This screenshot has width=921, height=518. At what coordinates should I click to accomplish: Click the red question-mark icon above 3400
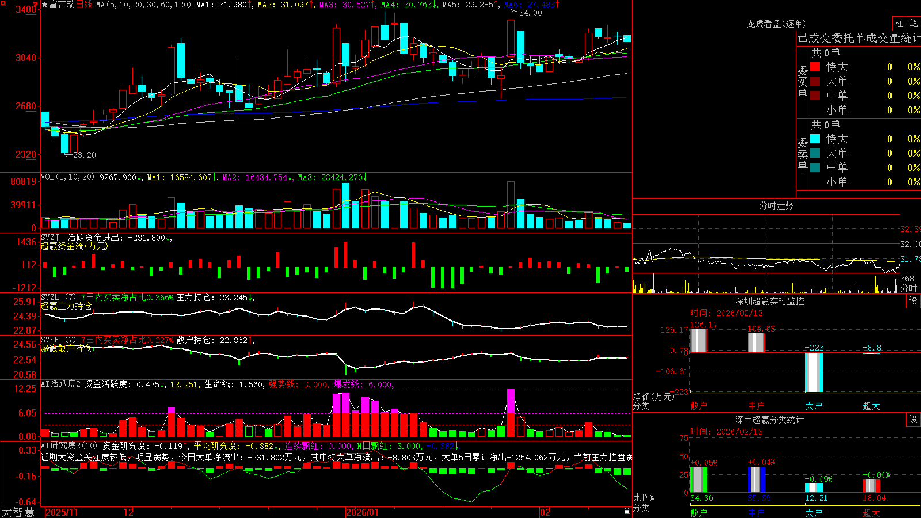(36, 4)
